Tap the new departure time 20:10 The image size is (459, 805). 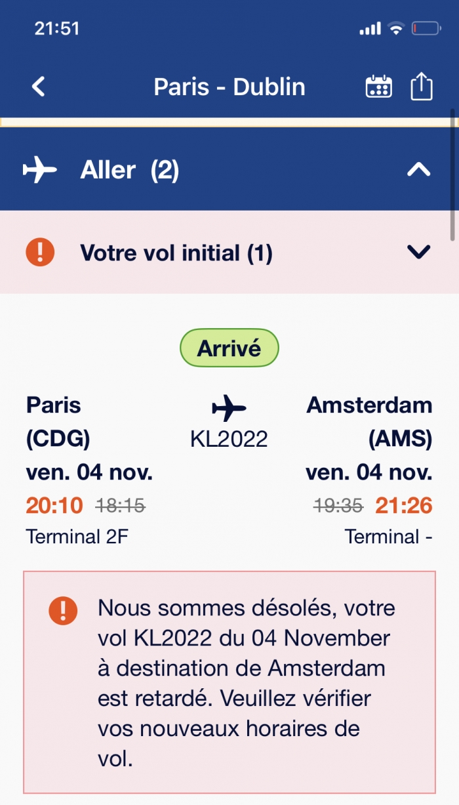54,505
